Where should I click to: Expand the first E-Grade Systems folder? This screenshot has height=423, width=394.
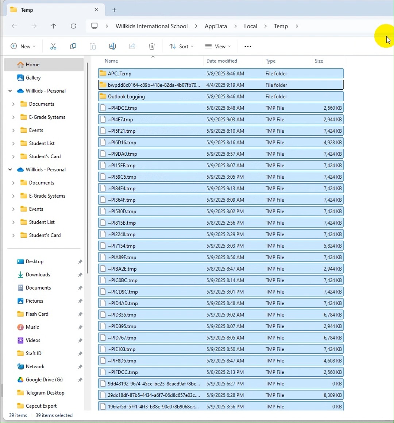point(13,117)
